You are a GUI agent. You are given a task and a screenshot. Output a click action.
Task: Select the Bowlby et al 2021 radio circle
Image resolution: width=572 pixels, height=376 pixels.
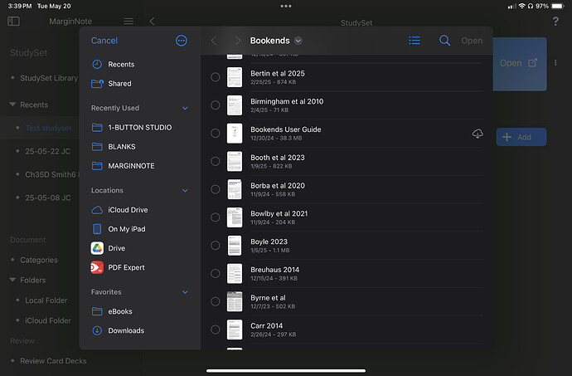pos(216,217)
